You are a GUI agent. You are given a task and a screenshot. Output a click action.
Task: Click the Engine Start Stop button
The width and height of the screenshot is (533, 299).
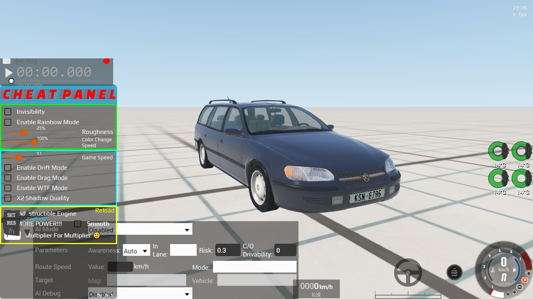(x=455, y=272)
